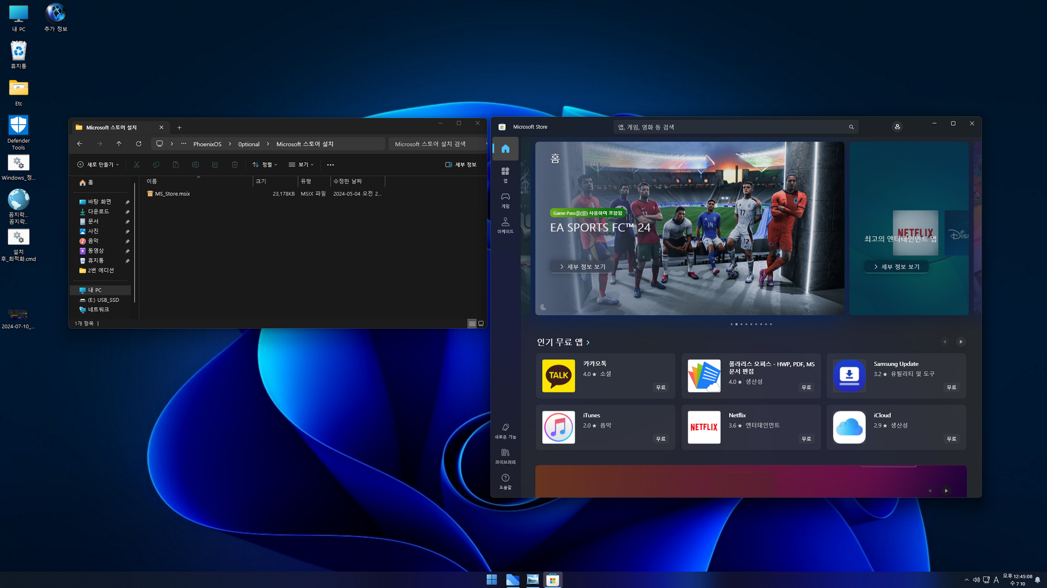Open the popular free apps heading link
1047x588 pixels.
563,342
